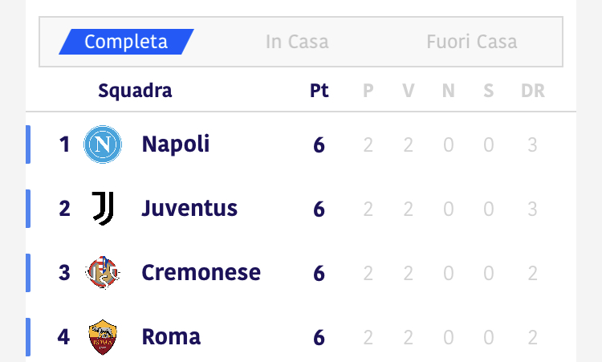Viewport: 602px width, 362px height.
Task: Open the Roma team link
Action: [171, 336]
